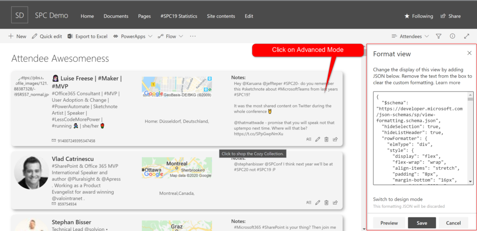The width and height of the screenshot is (477, 231).
Task: Open Documents in the top navigation
Action: (116, 16)
